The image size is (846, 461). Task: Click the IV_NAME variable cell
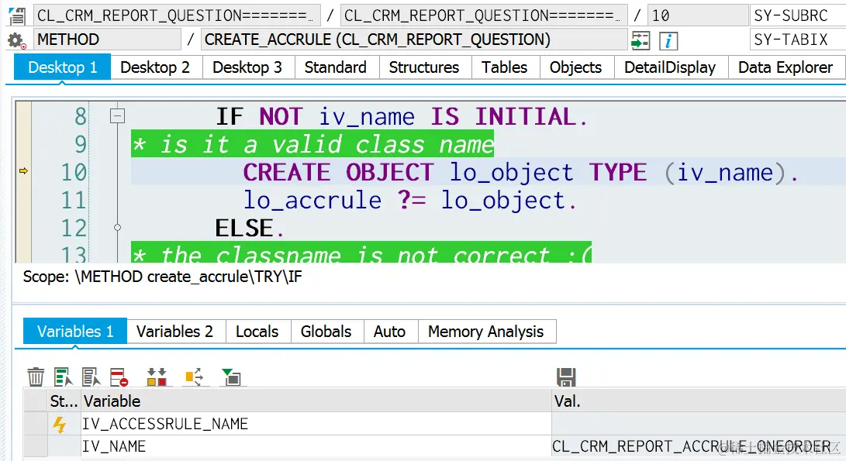[x=316, y=447]
